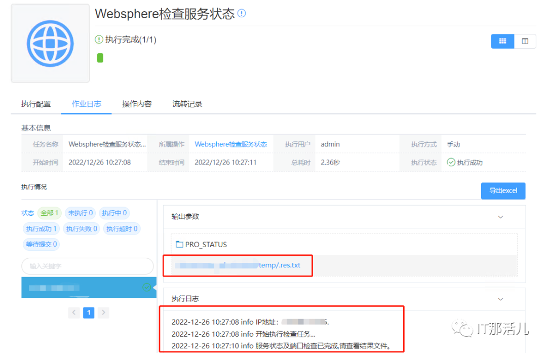Open the 流转记录 tab
This screenshot has width=547, height=353.
(x=187, y=104)
